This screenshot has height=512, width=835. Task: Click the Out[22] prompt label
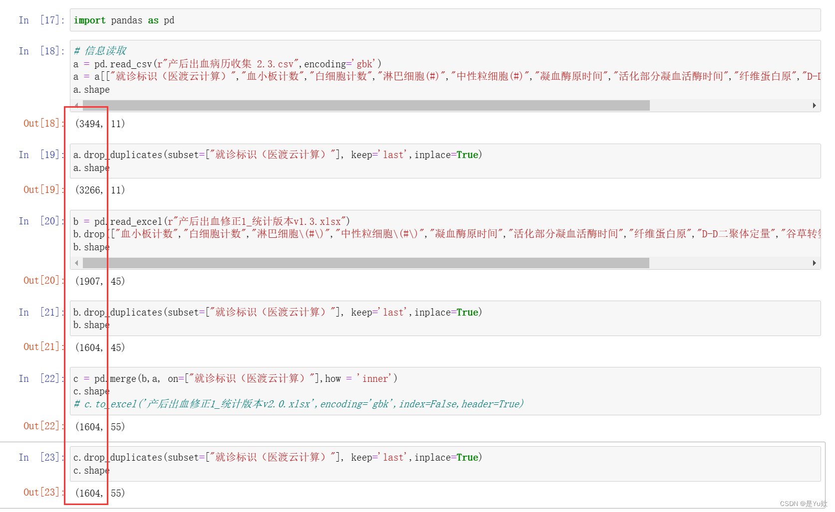coord(43,426)
